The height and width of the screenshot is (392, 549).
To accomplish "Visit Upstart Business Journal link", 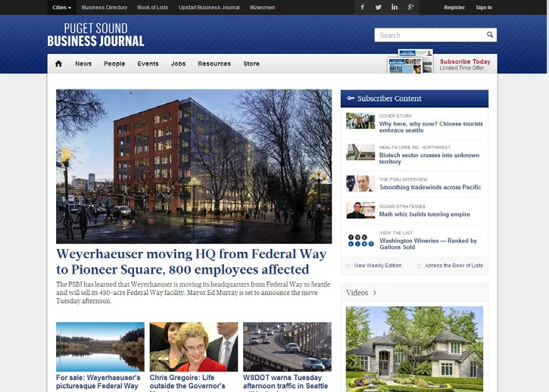I will [x=209, y=8].
